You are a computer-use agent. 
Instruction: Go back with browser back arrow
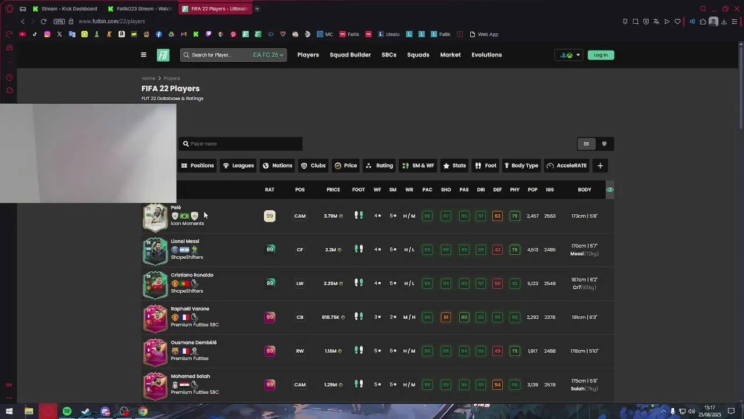tap(23, 22)
